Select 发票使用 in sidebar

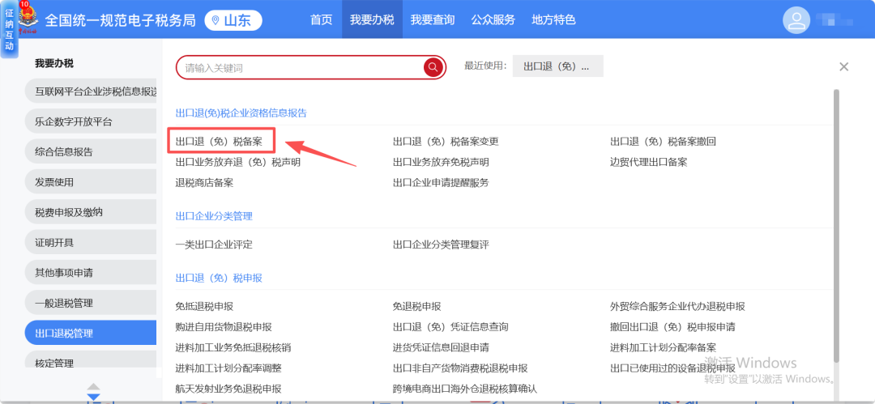(91, 182)
